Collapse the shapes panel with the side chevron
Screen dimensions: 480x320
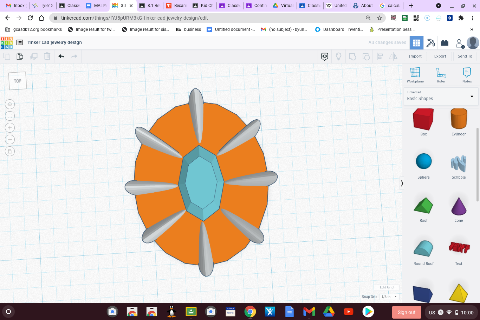(x=402, y=183)
